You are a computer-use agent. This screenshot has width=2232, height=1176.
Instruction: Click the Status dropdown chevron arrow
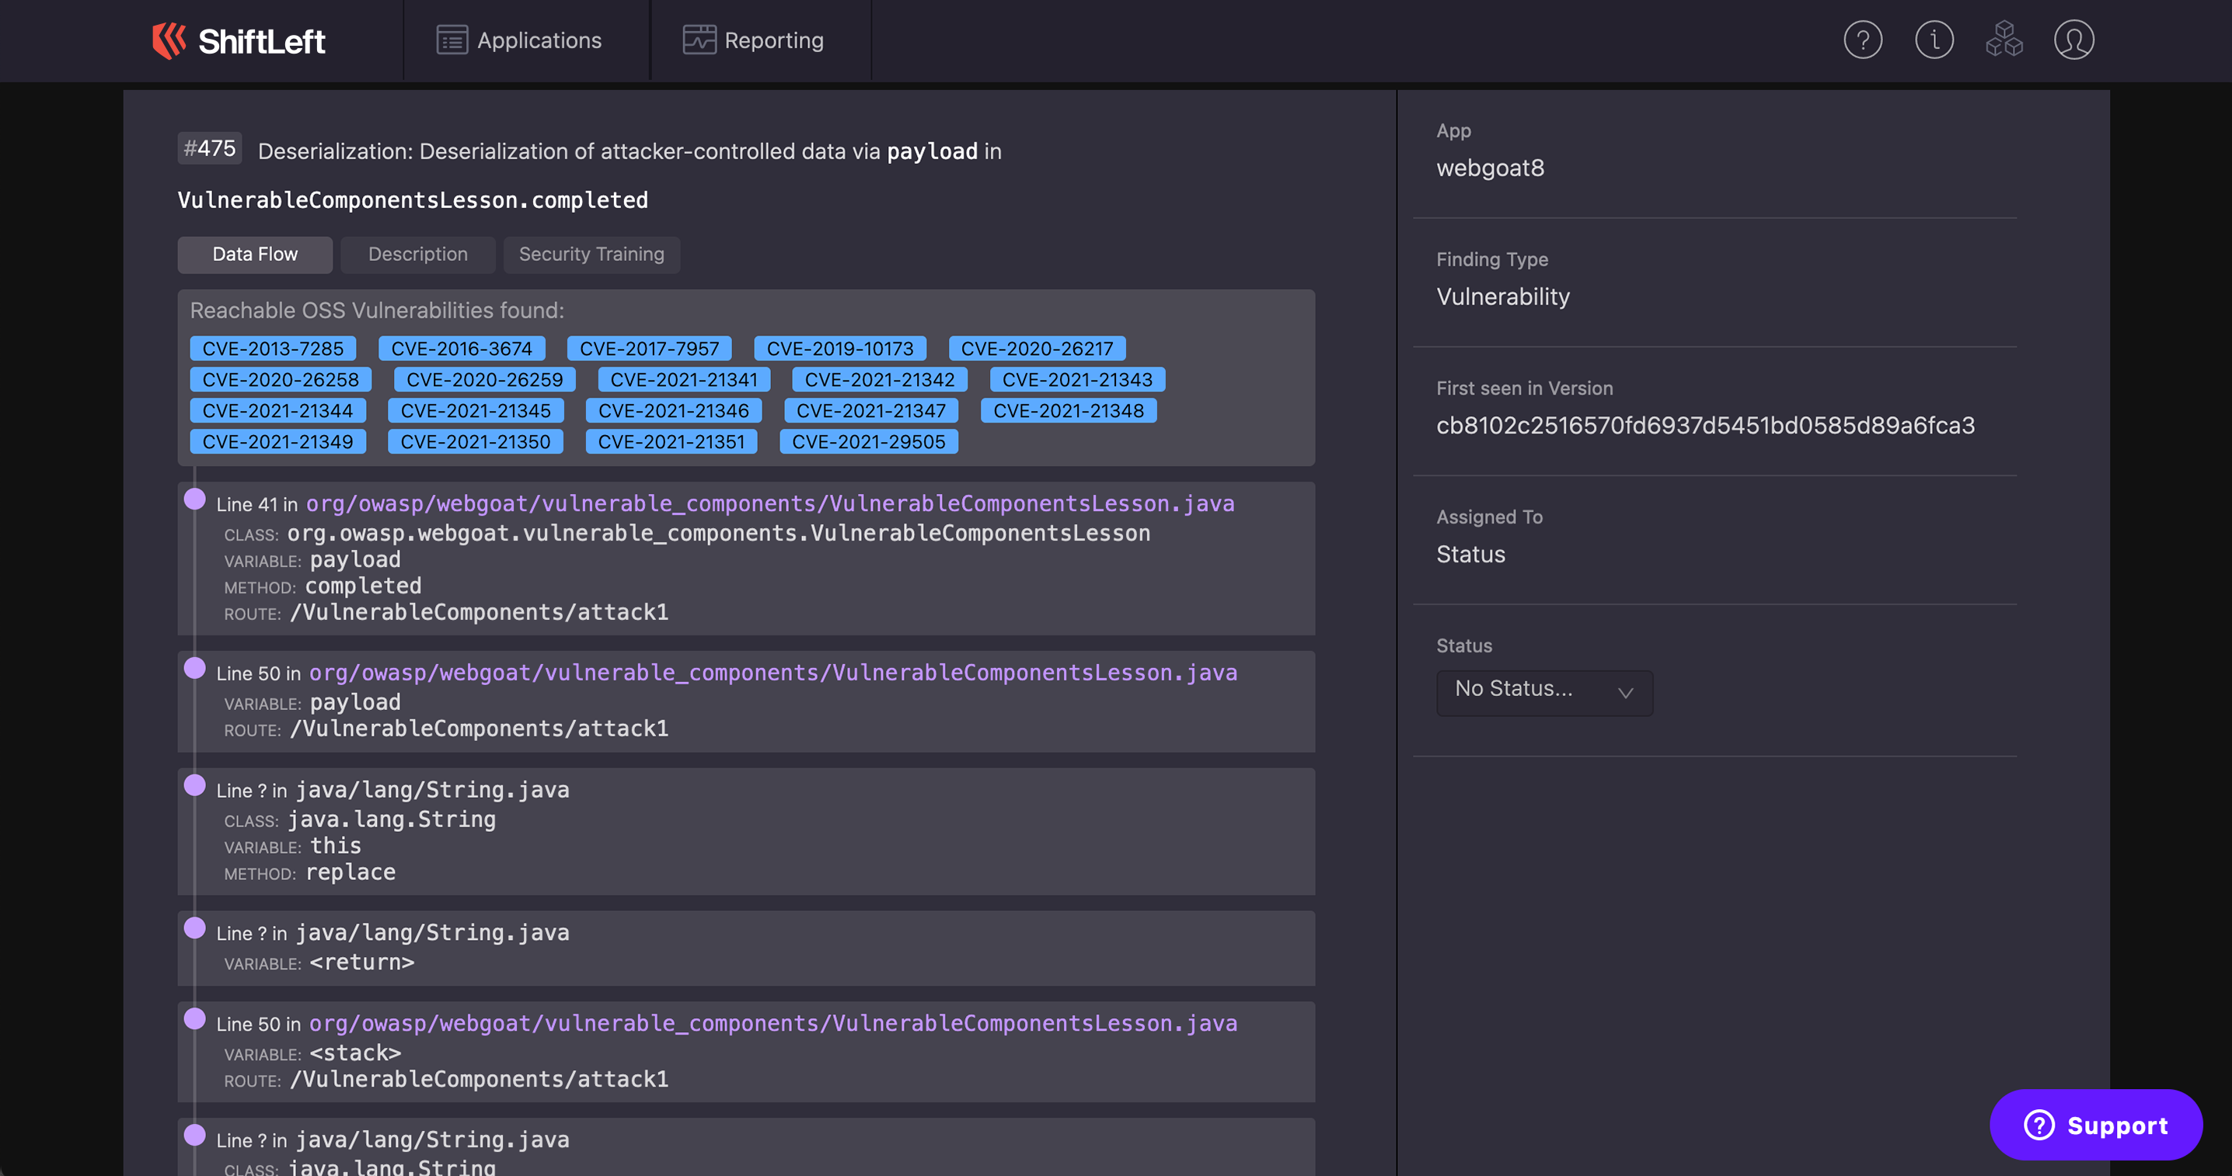[1624, 692]
